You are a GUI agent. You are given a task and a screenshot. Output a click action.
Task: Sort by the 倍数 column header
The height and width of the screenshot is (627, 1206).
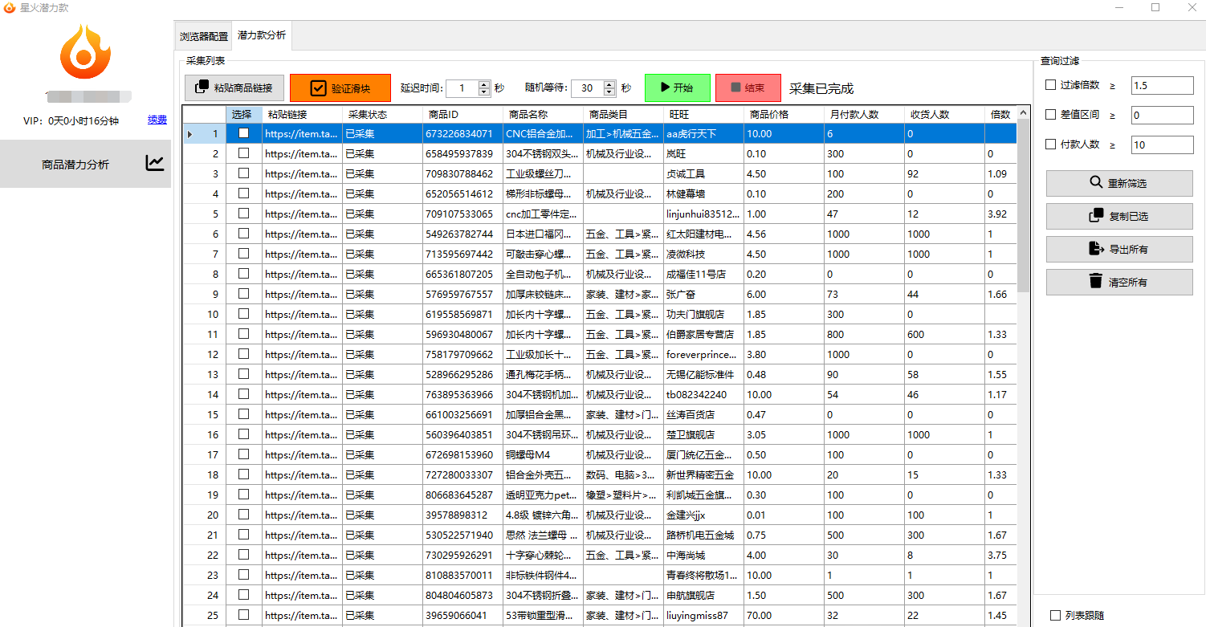tap(1000, 115)
